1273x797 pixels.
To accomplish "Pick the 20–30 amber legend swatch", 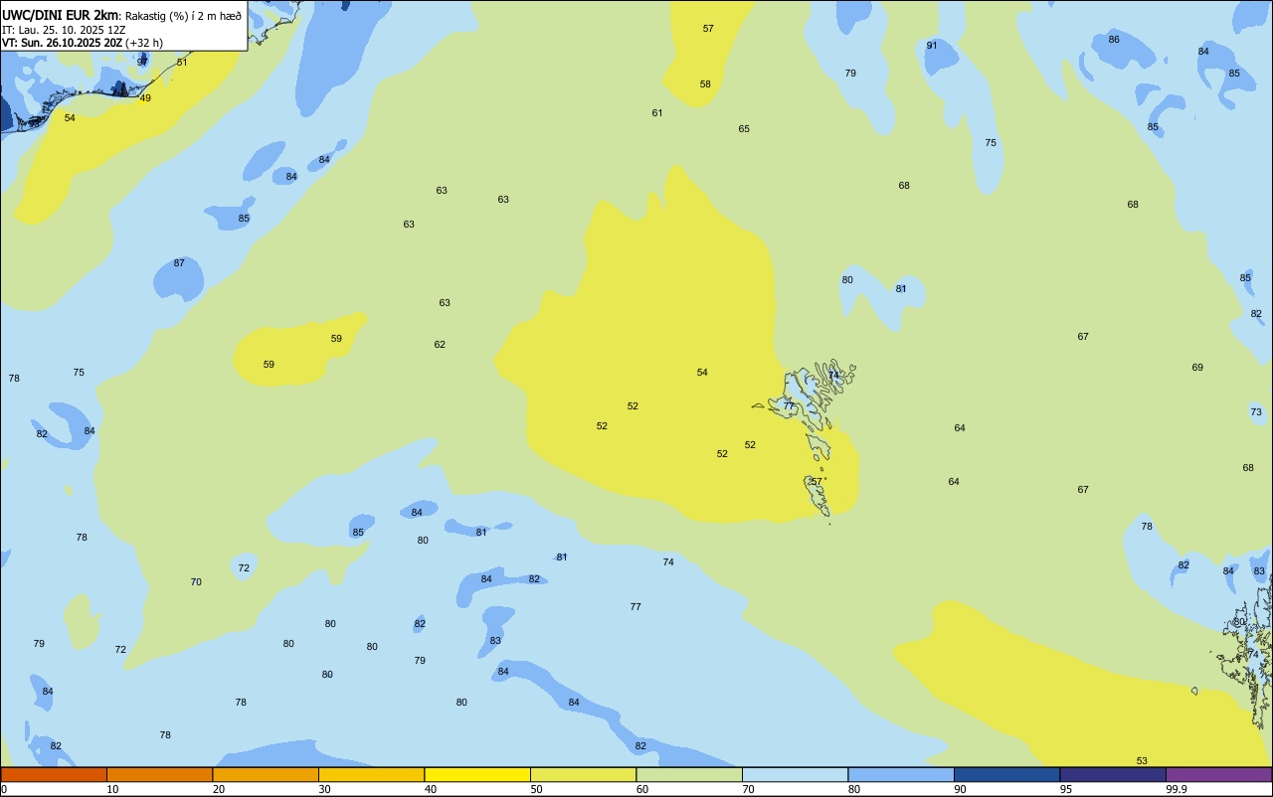I will tap(266, 774).
